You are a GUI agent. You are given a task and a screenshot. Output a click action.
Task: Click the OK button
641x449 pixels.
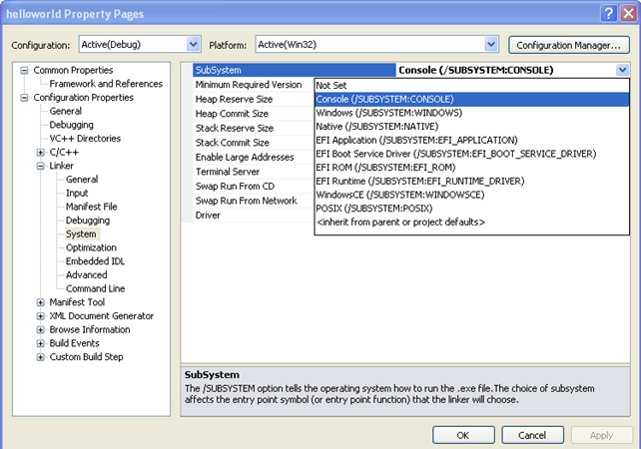[x=462, y=435]
